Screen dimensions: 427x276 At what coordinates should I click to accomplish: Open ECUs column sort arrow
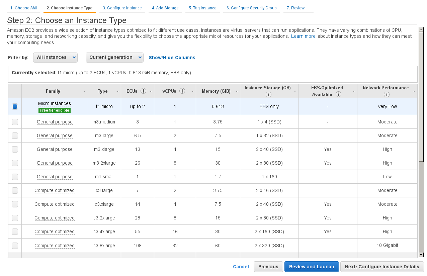[151, 91]
